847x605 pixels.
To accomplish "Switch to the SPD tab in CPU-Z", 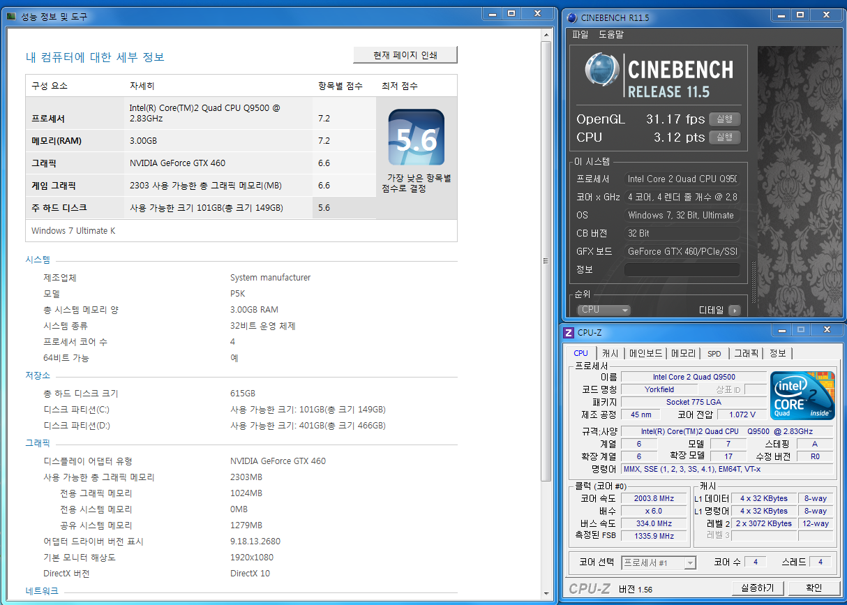I will 714,353.
